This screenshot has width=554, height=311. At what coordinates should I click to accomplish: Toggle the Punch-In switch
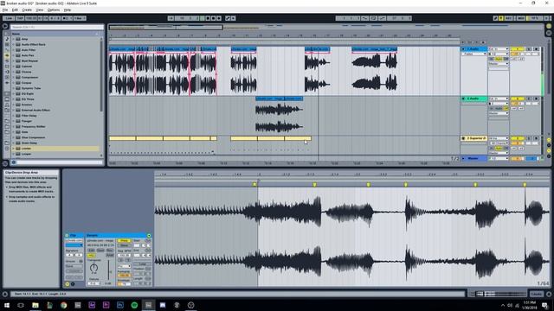(x=364, y=18)
